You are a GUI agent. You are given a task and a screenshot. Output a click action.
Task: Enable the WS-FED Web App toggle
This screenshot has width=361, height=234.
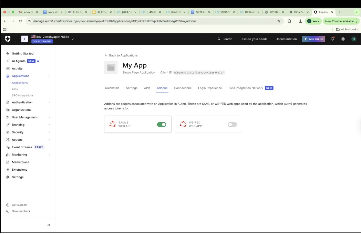[x=232, y=124]
